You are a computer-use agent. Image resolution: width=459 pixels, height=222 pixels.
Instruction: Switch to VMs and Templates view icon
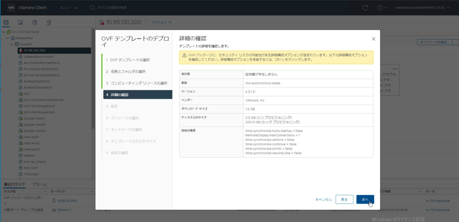20,22
